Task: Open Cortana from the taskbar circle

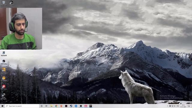Action: 41,106
